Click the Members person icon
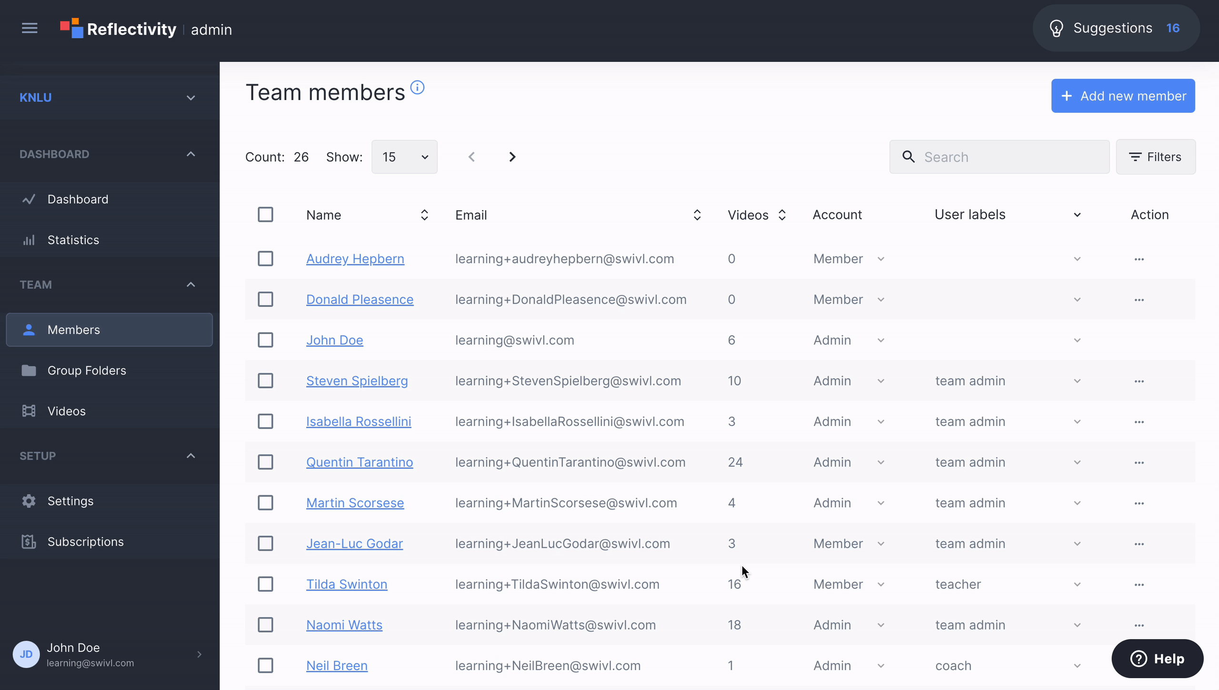Viewport: 1219px width, 690px height. tap(29, 329)
